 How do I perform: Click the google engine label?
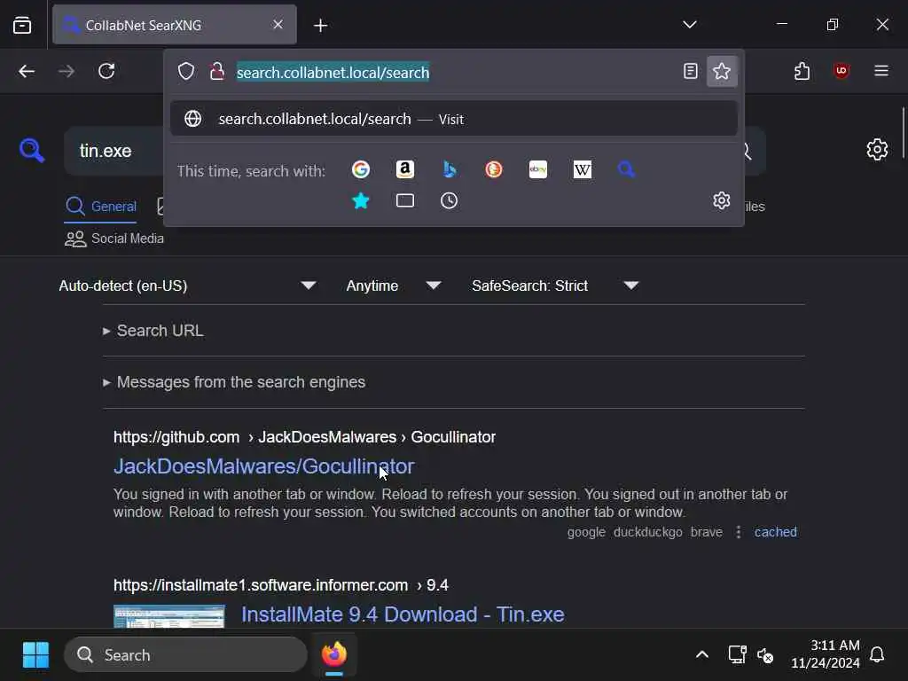click(586, 532)
